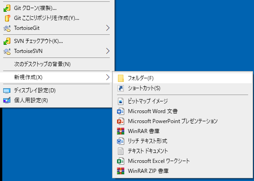This screenshot has width=254, height=181.
Task: Click the 個人用設定 icon
Action: point(7,100)
